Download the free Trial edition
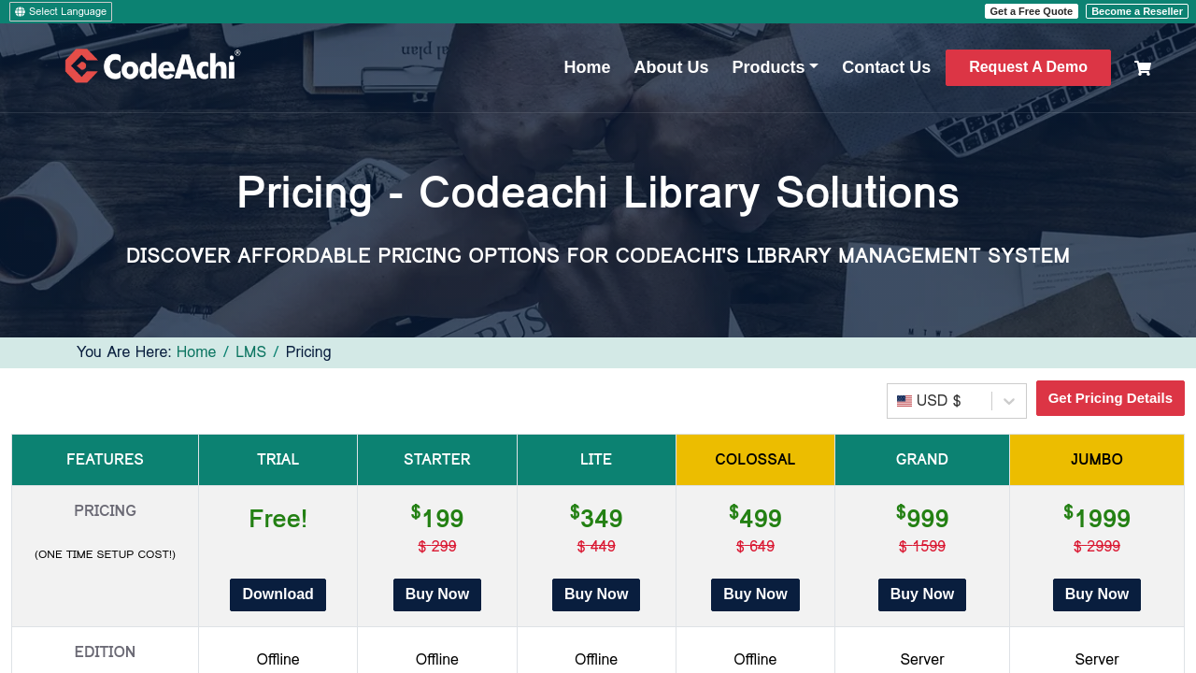The image size is (1196, 673). [278, 594]
